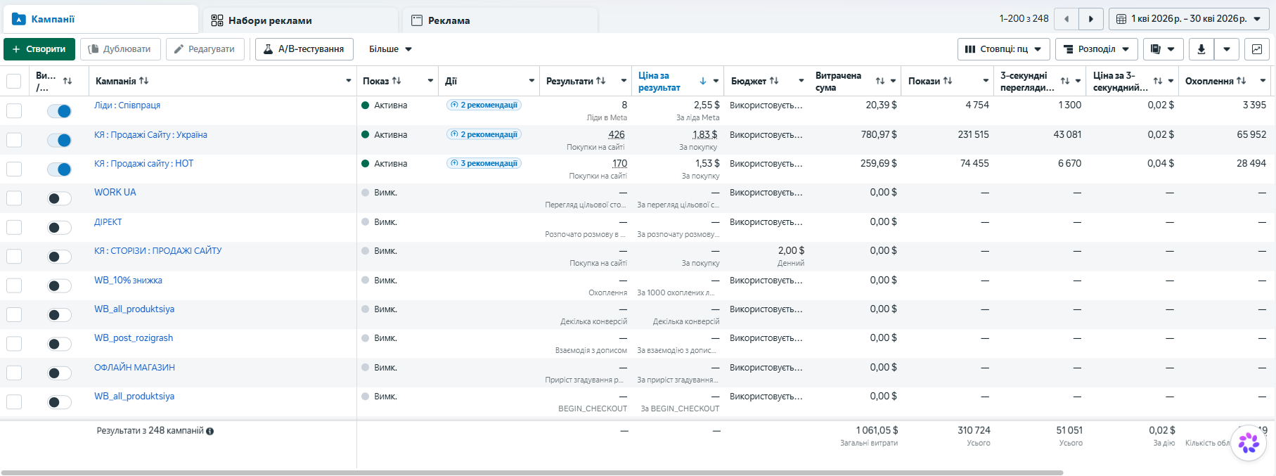Sort by the 3-секундні перегляди column
Screen dimensions: 1276x476
point(1065,81)
